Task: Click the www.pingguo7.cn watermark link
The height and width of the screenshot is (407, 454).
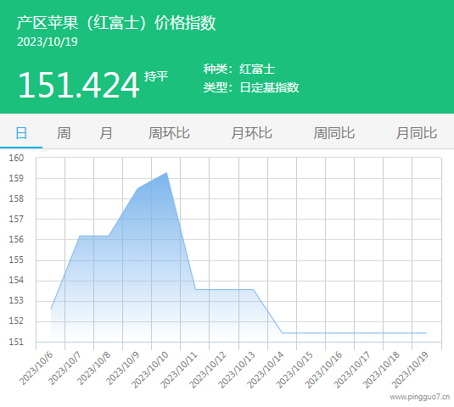Action: point(419,397)
